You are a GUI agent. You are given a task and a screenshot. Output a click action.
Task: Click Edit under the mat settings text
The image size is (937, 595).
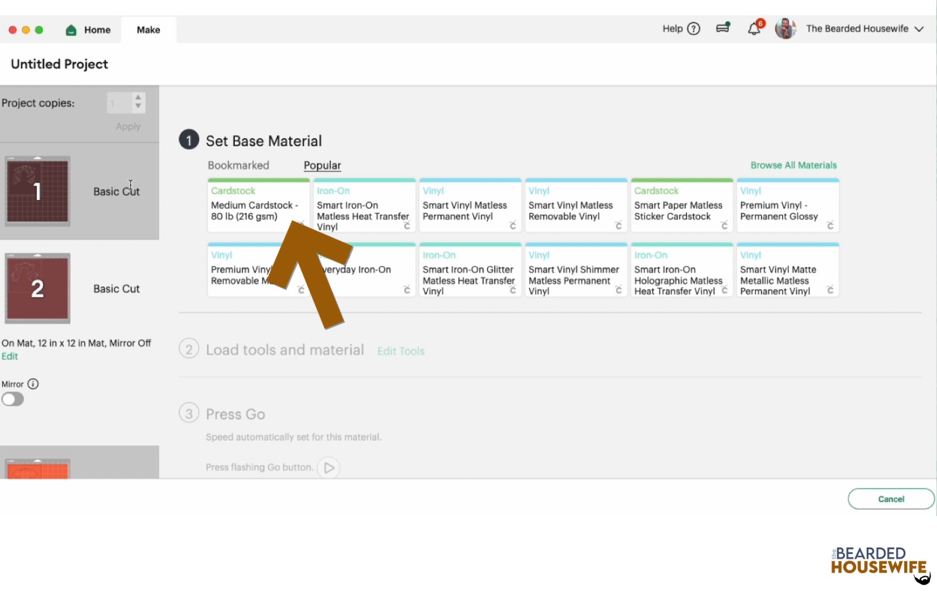9,356
